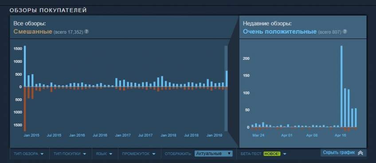Screen dimensions: 376x163
Task: Click the (всего 17,352) review count text
Action: coord(68,32)
